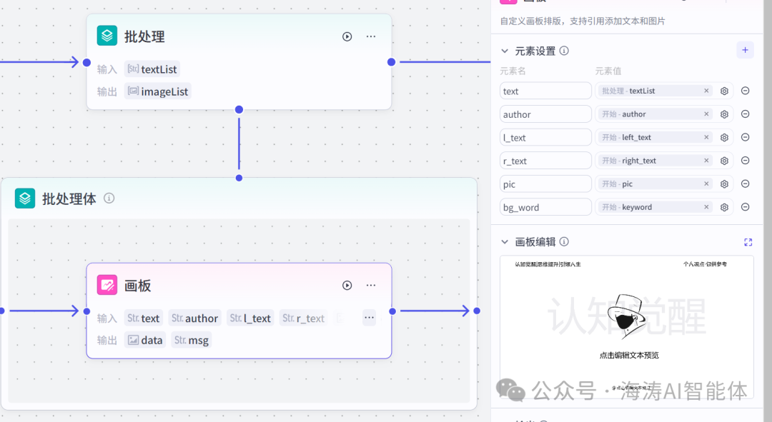
Task: Collapse the 元素设置 section
Action: (505, 51)
